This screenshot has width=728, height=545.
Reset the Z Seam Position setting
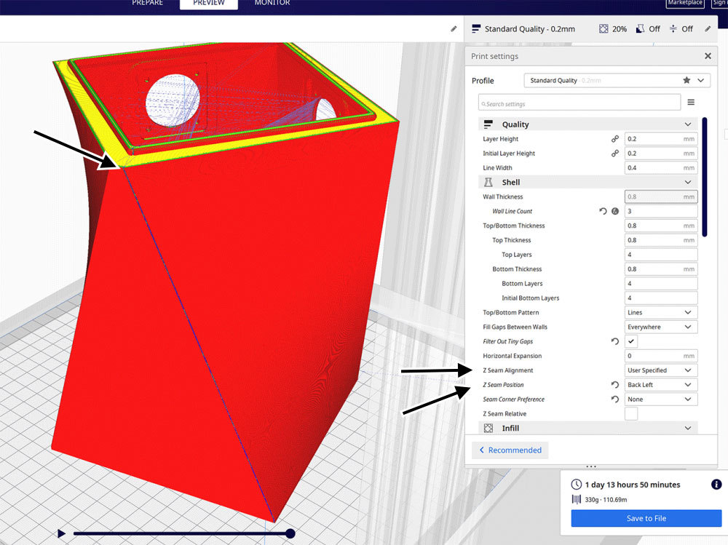(x=614, y=385)
